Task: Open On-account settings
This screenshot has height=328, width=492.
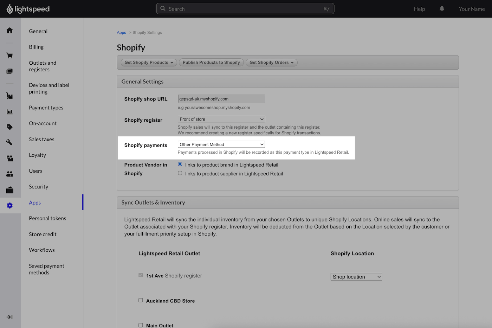Action: (43, 123)
